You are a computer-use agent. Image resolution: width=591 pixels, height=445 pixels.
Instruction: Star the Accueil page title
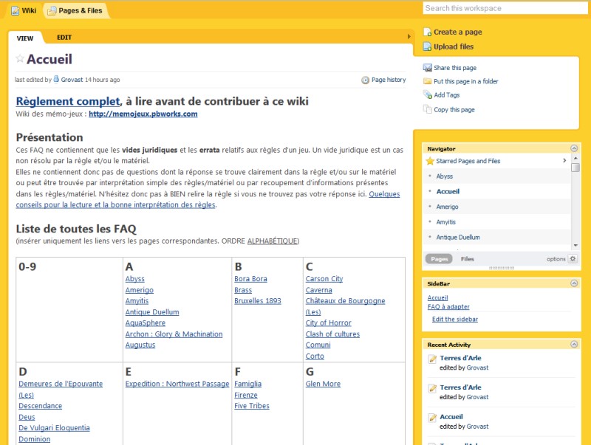click(20, 59)
